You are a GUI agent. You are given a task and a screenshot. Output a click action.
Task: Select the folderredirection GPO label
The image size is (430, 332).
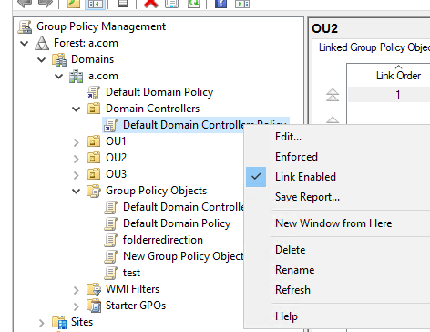[163, 240]
